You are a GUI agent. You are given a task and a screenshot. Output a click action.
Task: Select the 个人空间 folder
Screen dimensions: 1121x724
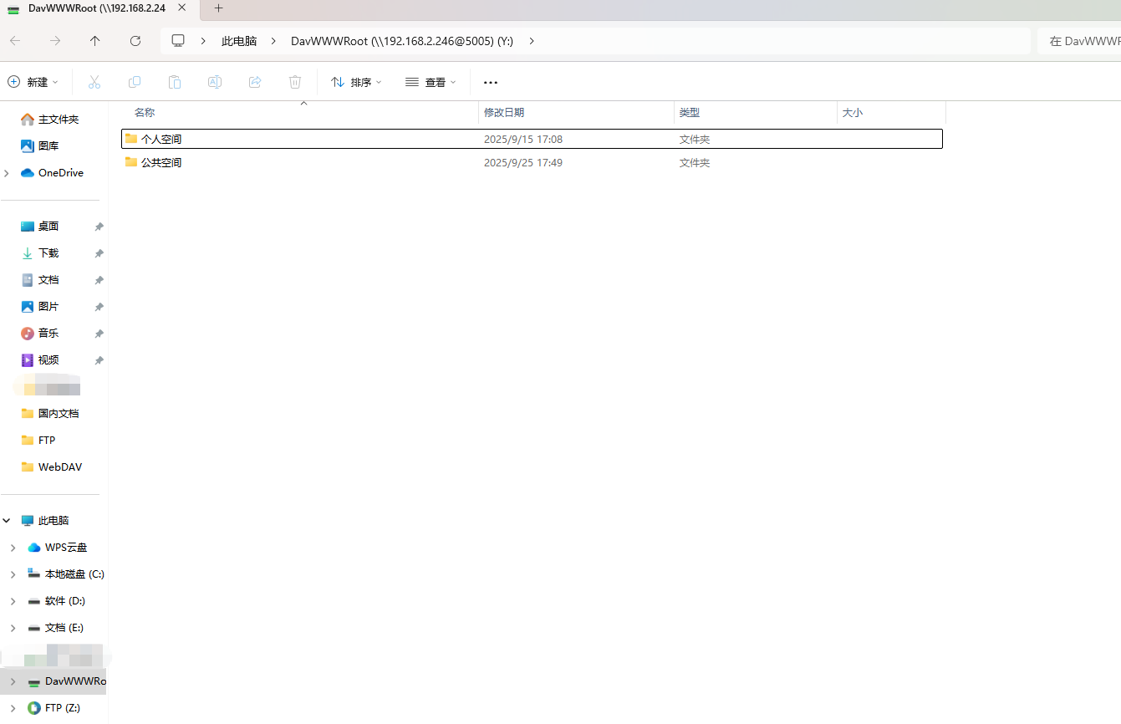[x=532, y=139]
